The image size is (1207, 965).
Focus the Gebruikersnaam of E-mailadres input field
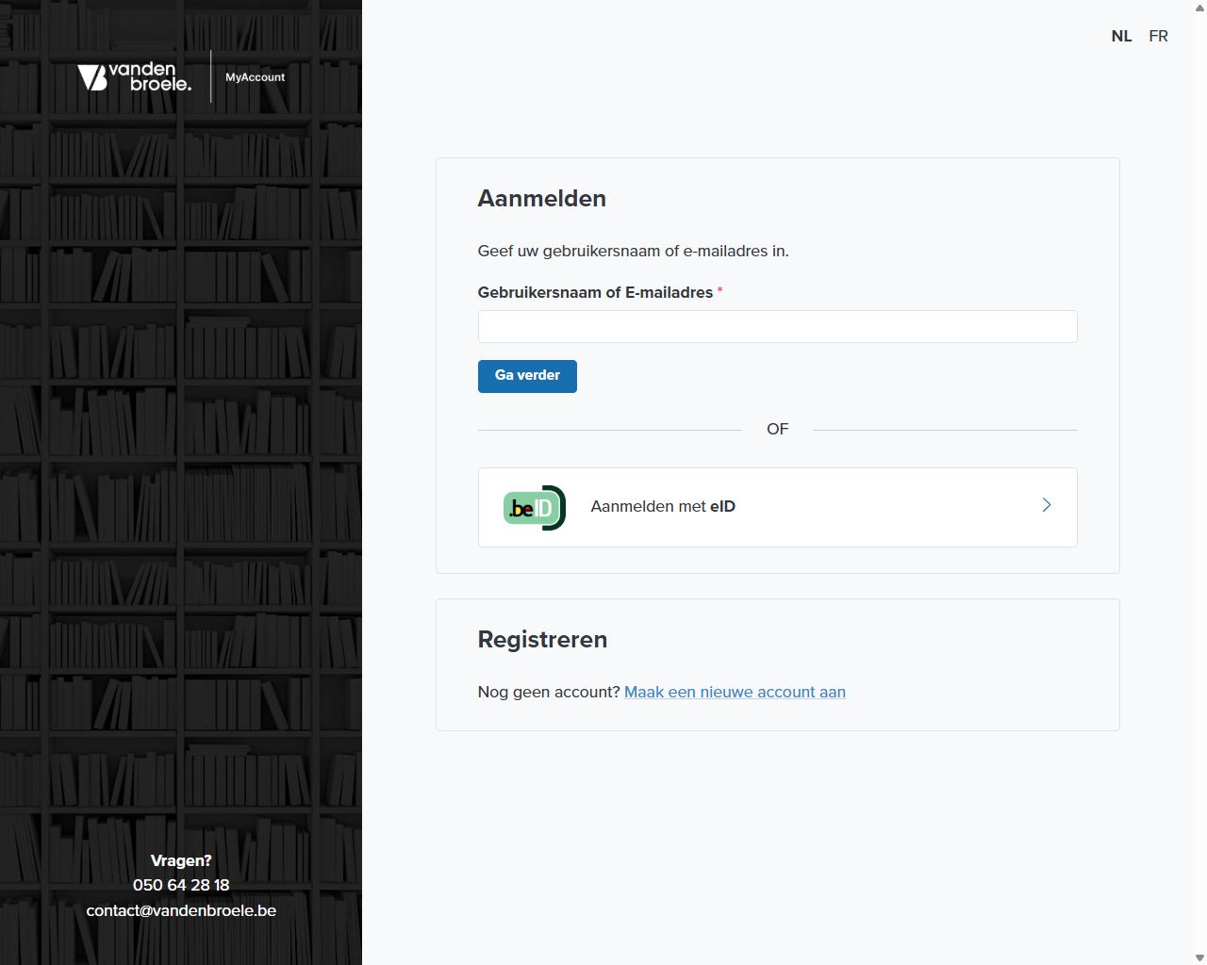point(777,326)
